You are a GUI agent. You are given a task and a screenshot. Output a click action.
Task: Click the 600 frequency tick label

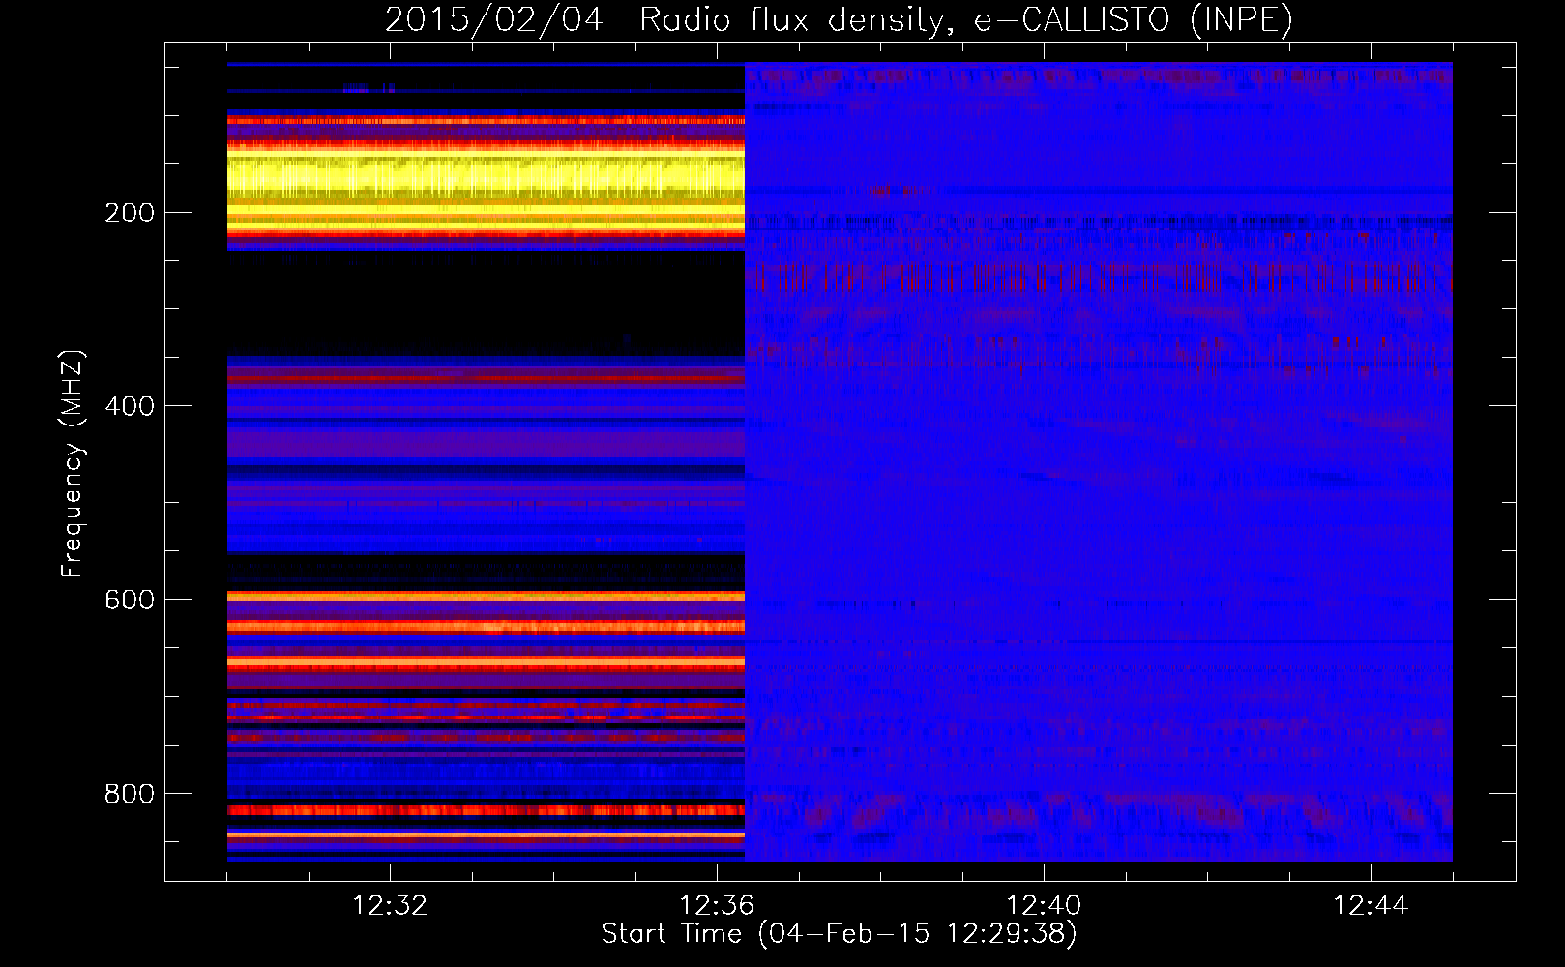click(x=130, y=600)
